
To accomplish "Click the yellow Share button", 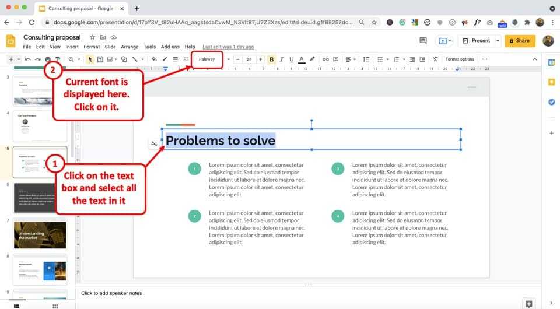I will click(x=519, y=41).
